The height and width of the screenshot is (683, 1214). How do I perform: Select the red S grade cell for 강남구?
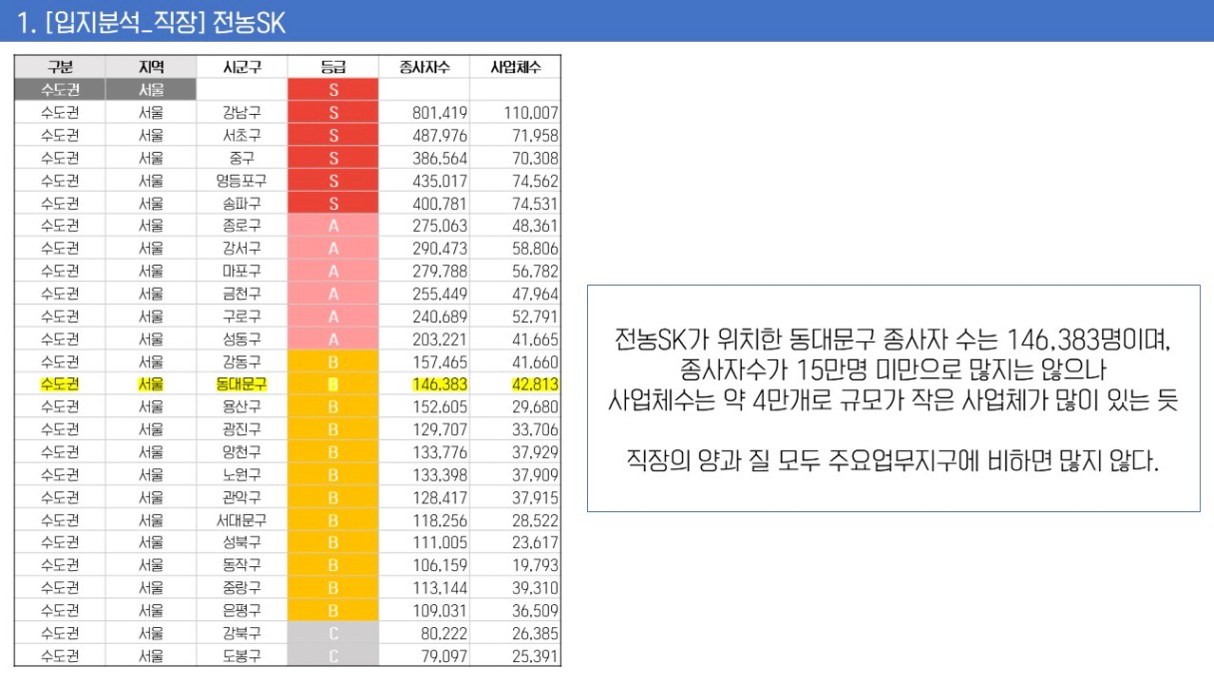[333, 113]
